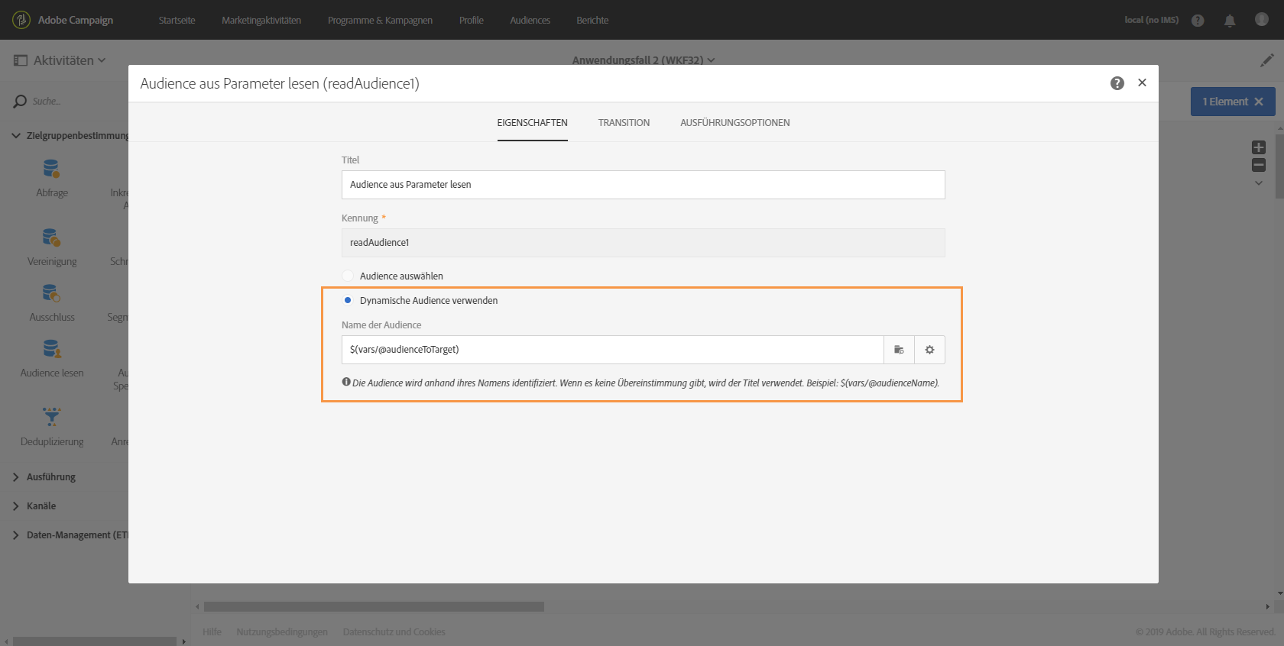1284x646 pixels.
Task: Click the audience folder picker icon
Action: pyautogui.click(x=899, y=350)
